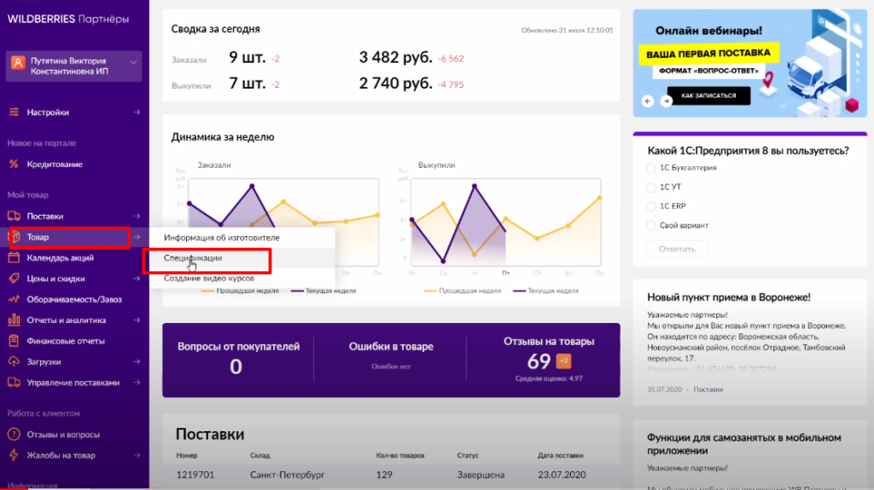Click the Настройки sliders icon

[x=14, y=112]
